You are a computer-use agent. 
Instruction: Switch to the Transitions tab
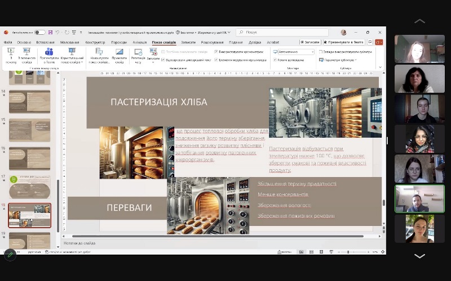tap(119, 42)
